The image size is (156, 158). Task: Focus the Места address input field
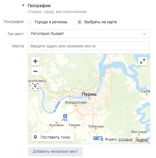[x=89, y=46]
